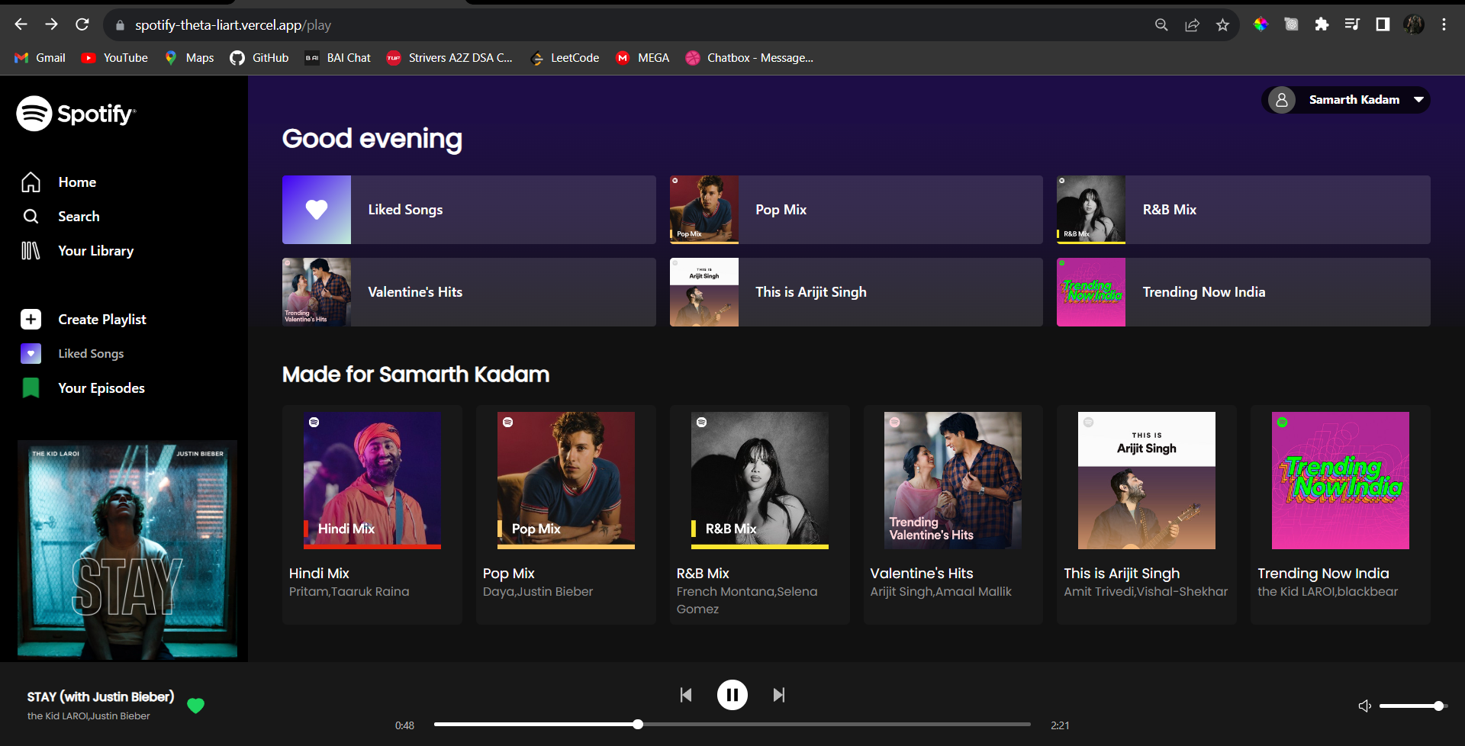The height and width of the screenshot is (746, 1465).
Task: Open the Pop Mix tile under Good evening
Action: coord(856,210)
